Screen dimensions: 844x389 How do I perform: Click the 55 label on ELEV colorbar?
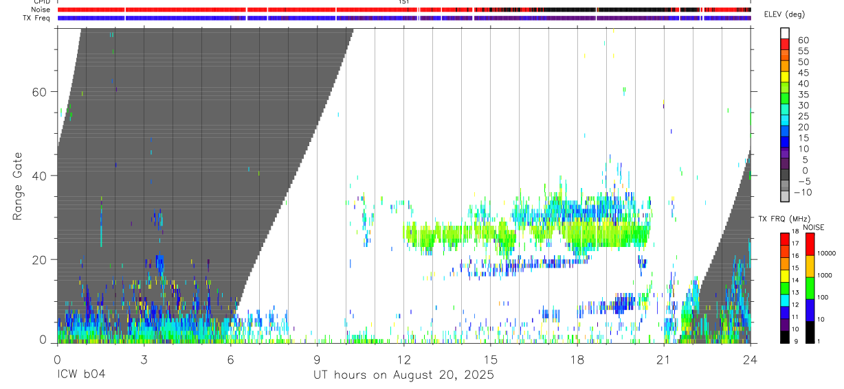[x=803, y=51]
